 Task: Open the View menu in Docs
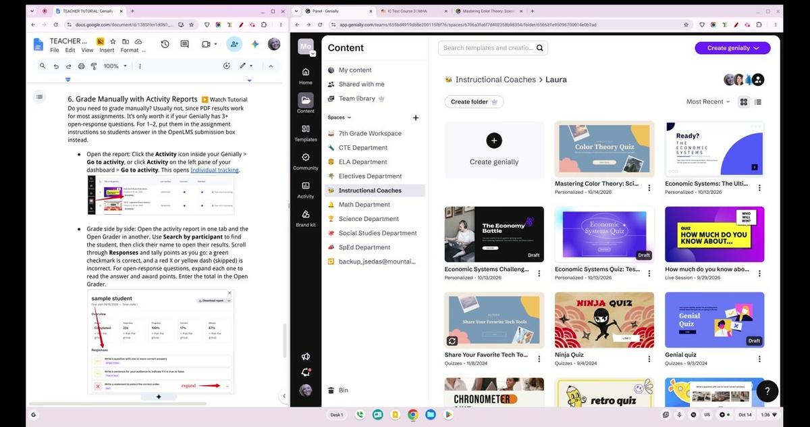(x=87, y=50)
